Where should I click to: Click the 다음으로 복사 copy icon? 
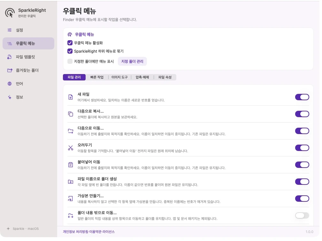[70, 114]
